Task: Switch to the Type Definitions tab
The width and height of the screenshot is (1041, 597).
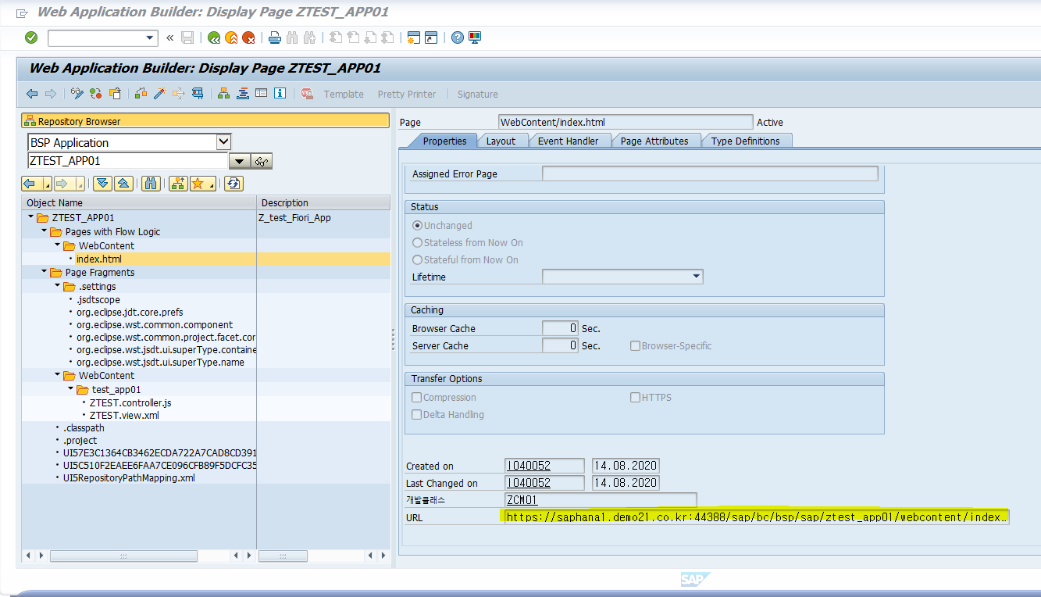Action: click(x=745, y=141)
